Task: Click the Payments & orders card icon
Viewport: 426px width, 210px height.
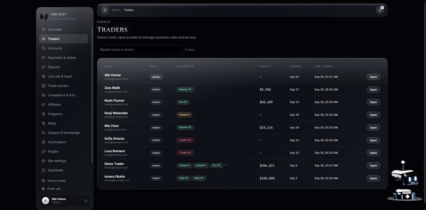Action: point(44,58)
